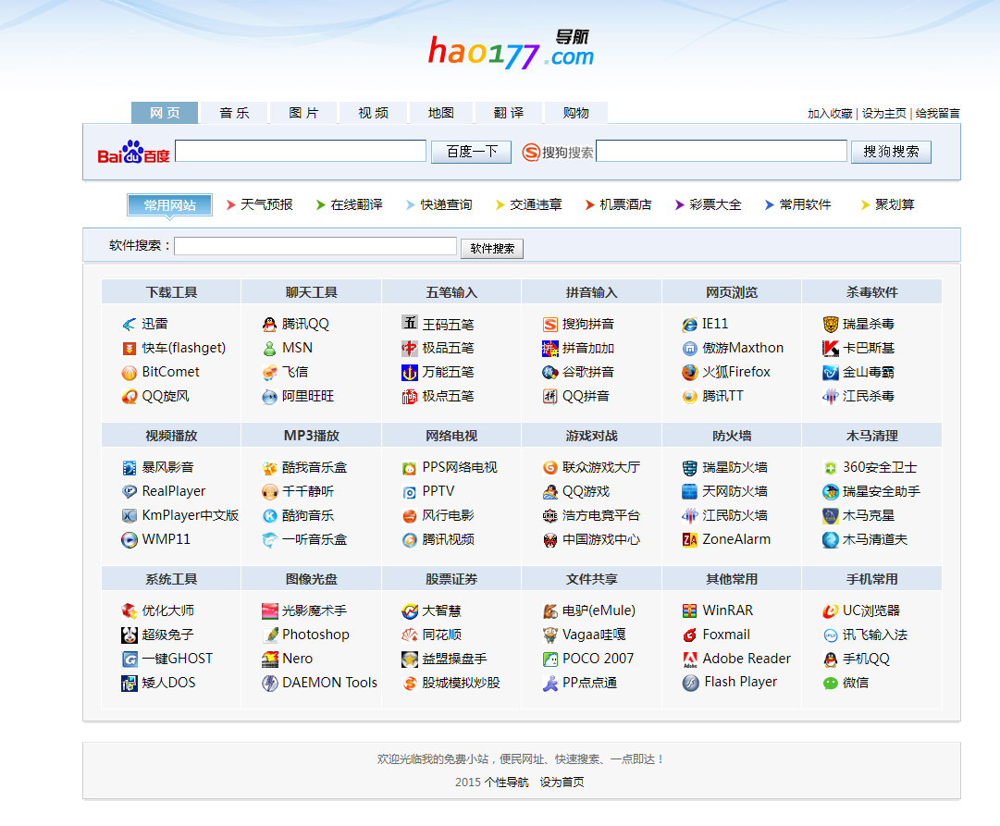Click the 微信 (WeChat) icon

point(830,684)
